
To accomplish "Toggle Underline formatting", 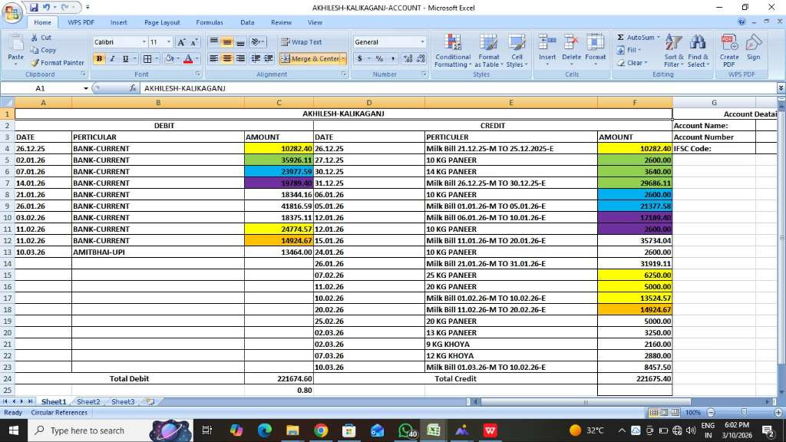I will click(x=125, y=58).
